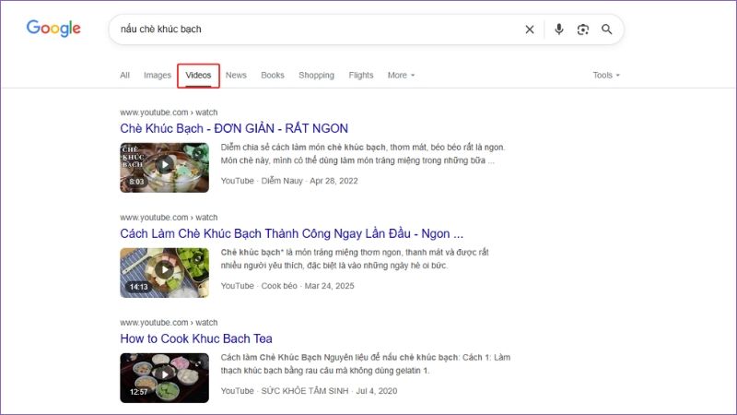
Task: Click the 'SỨC KHỎE TÂM SINH' channel name
Action: [x=305, y=391]
